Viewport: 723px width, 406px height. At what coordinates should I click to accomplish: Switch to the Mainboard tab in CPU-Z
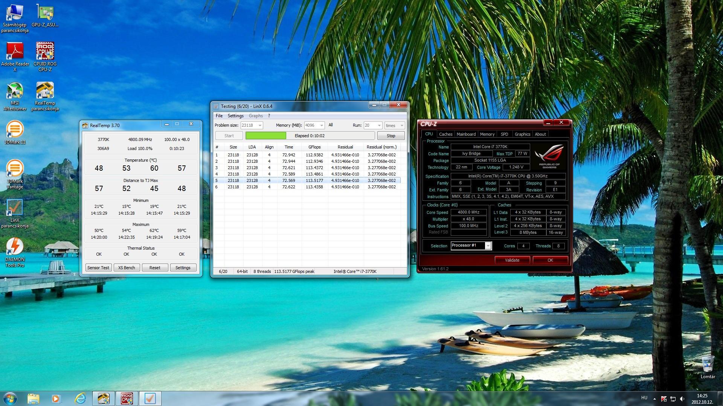pos(466,134)
